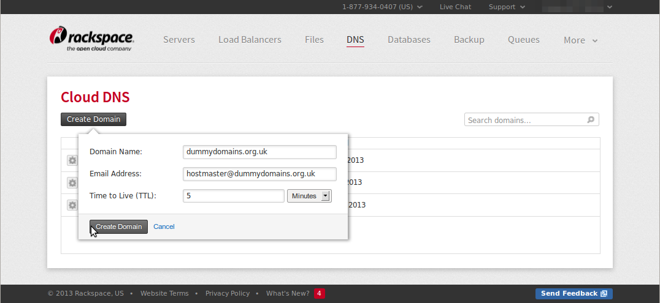This screenshot has width=660, height=303.
Task: Open TTL units Minutes dropdown
Action: click(x=309, y=196)
